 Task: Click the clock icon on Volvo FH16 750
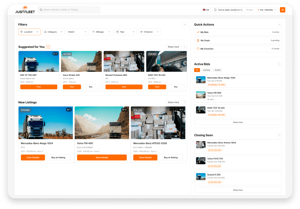point(209,166)
